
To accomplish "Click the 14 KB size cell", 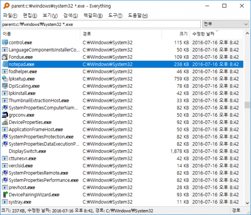I will click(x=183, y=166).
